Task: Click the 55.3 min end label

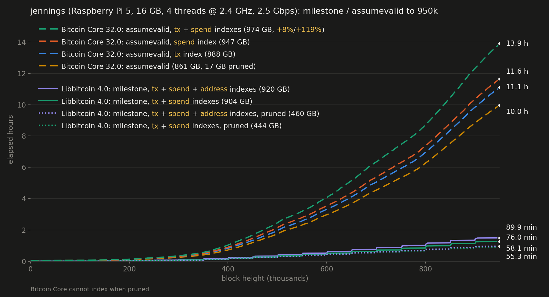Action: (x=521, y=257)
